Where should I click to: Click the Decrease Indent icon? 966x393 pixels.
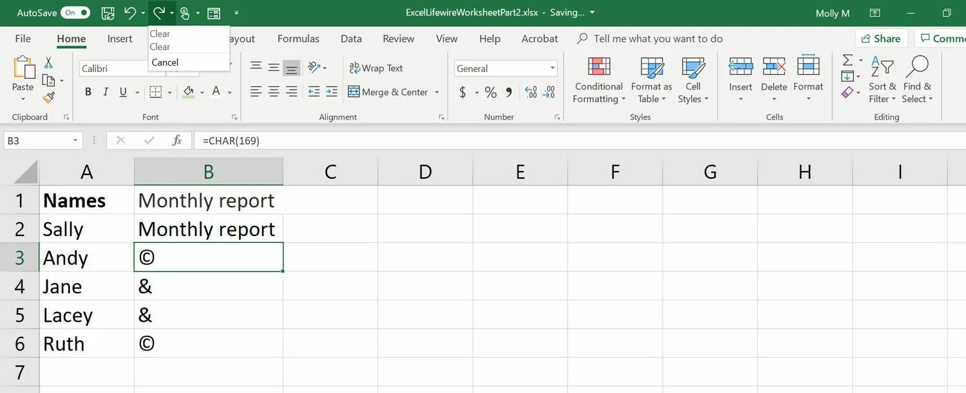(x=314, y=91)
